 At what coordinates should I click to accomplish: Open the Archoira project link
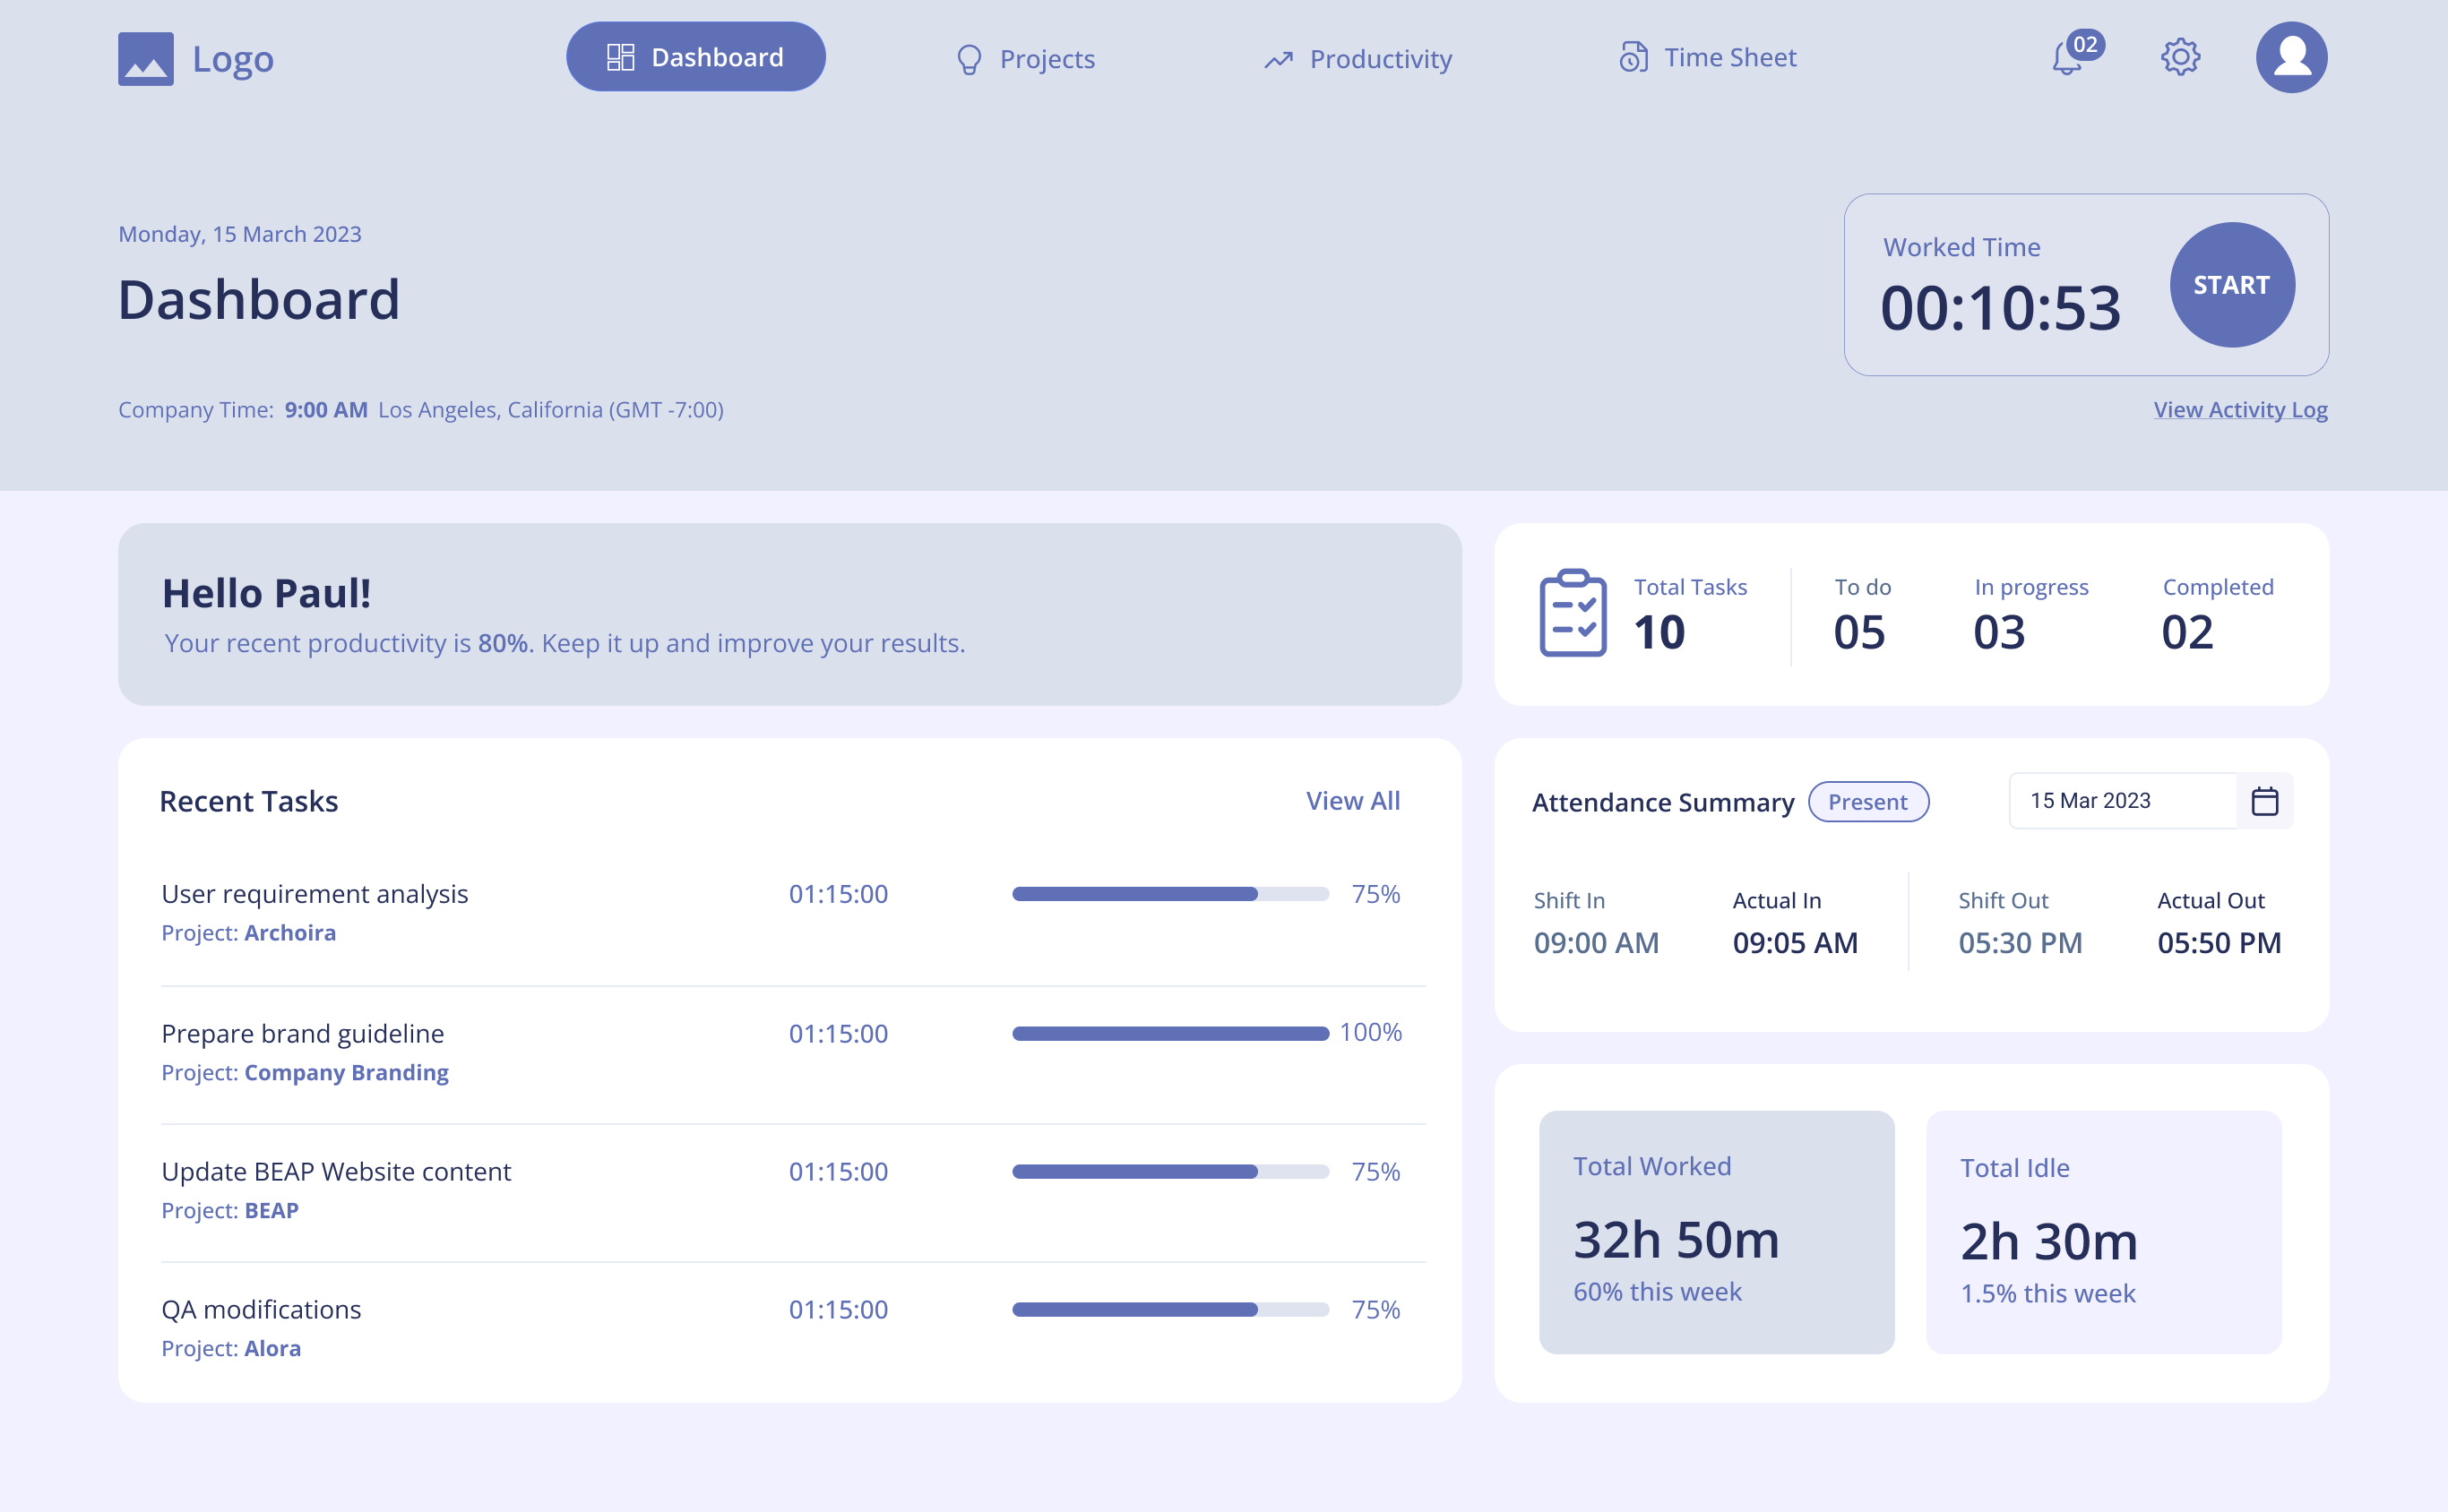point(289,932)
